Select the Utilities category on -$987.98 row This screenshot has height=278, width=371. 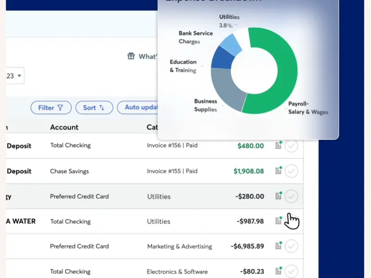point(159,221)
